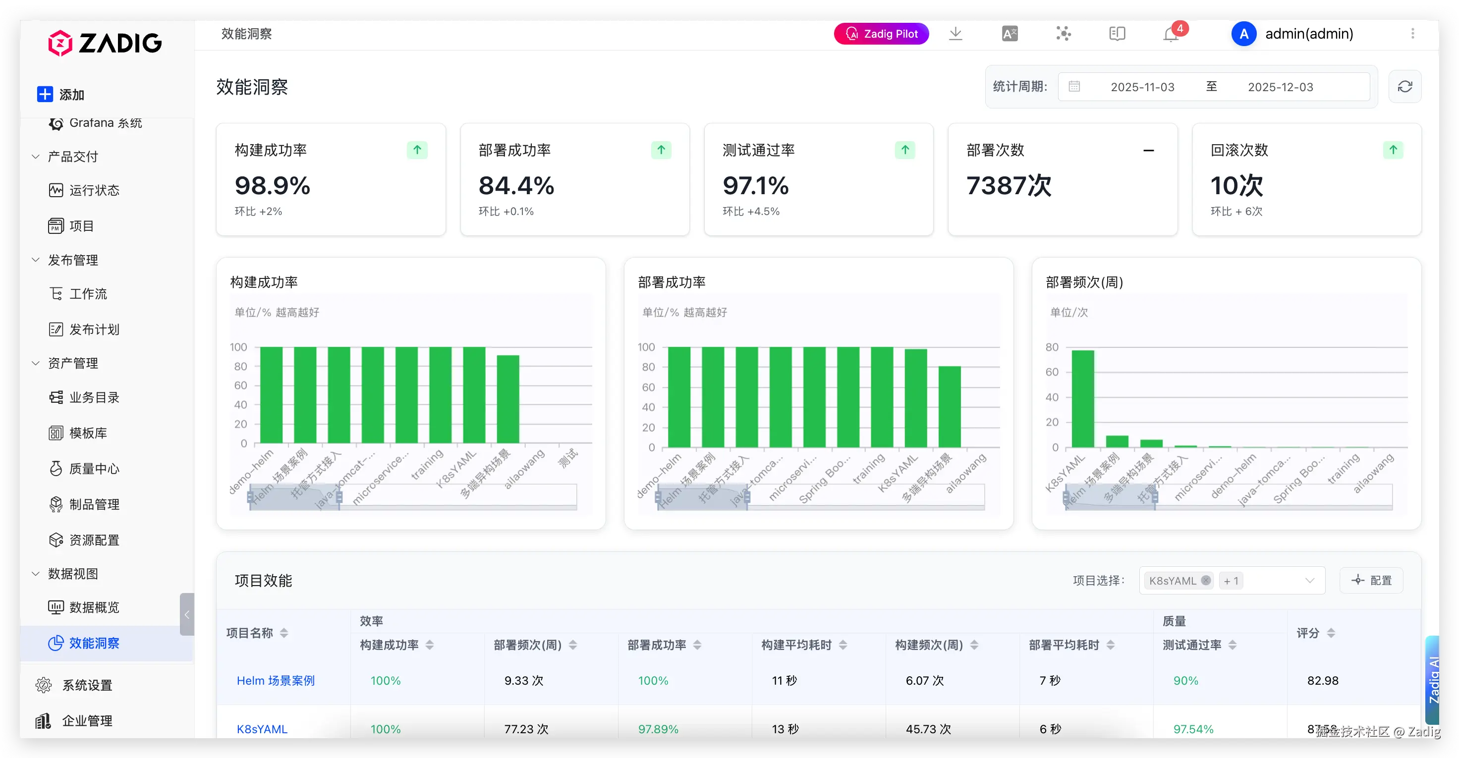1459x758 pixels.
Task: Open the language translation icon
Action: (x=1010, y=34)
